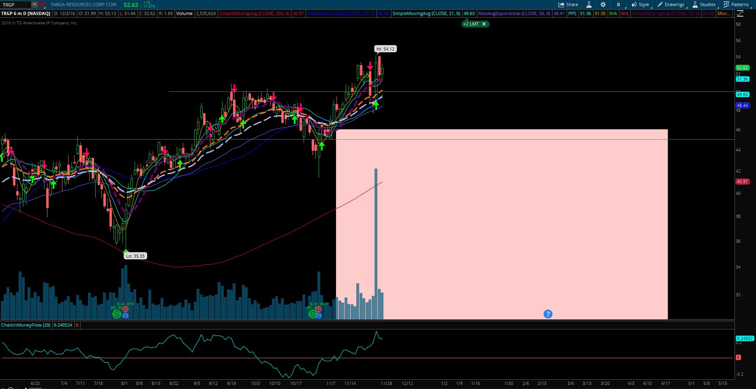Select the SimpleMovingAvg (CLOSE, 10, 0) study label
This screenshot has width=756, height=389.
(x=666, y=13)
